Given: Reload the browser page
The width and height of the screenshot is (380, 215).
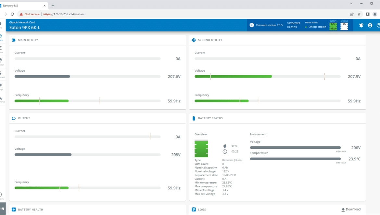Looking at the screenshot, I should click(x=12, y=14).
